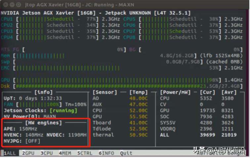This screenshot has width=250, height=158.
Task: Click the UpT uptime value
Action: pyautogui.click(x=40, y=99)
